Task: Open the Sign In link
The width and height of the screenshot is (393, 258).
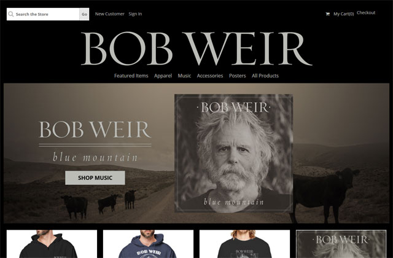Action: click(x=135, y=14)
